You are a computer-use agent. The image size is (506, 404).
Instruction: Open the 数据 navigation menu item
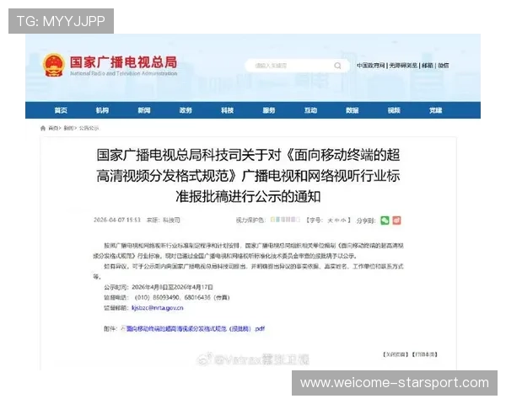click(x=352, y=110)
